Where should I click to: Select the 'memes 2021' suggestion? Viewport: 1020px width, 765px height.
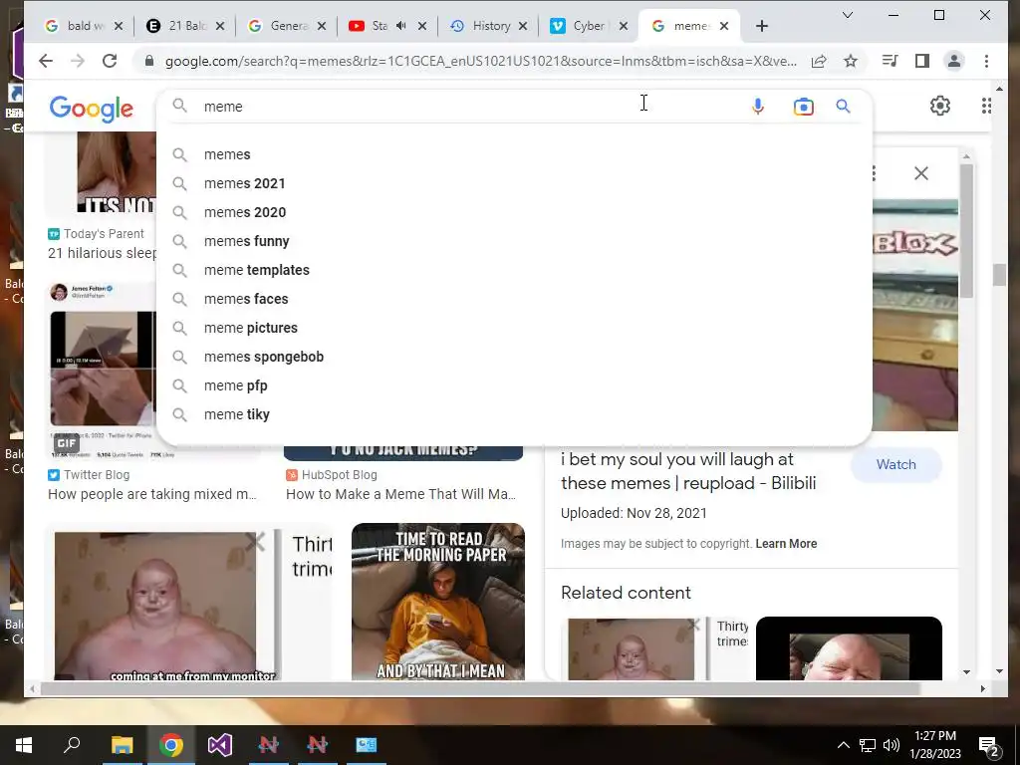514,183
